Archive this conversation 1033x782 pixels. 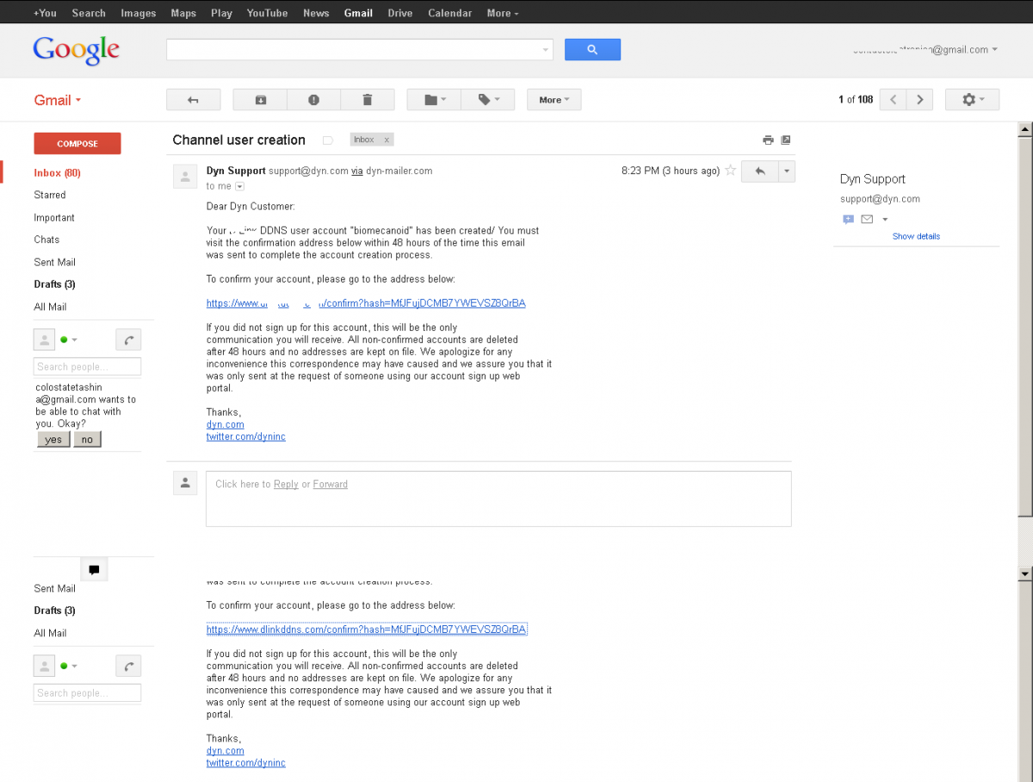pyautogui.click(x=260, y=100)
